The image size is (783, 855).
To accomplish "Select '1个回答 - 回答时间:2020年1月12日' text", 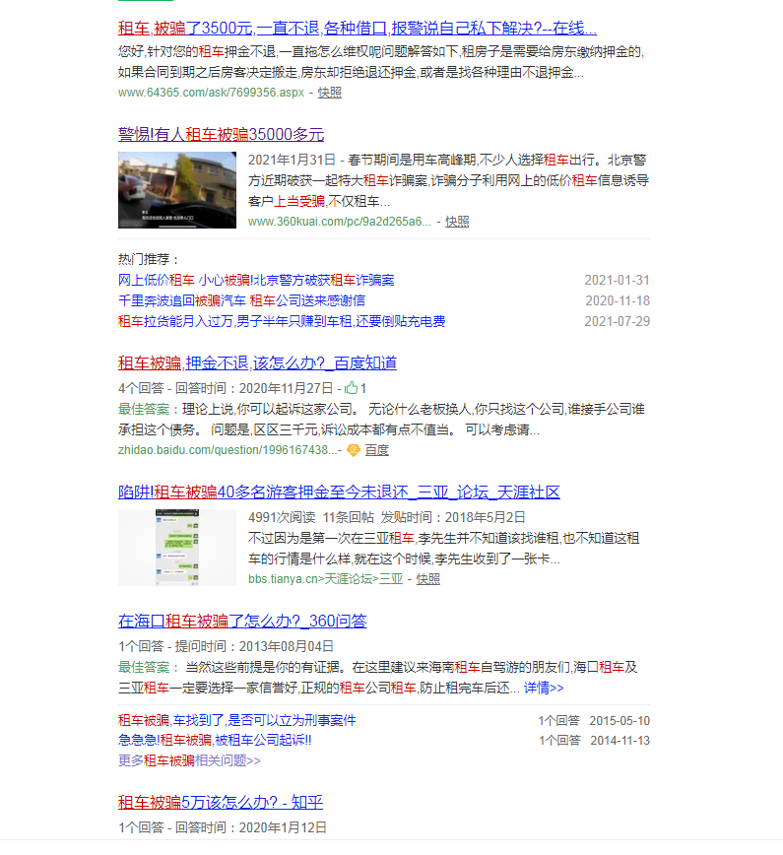I will [223, 827].
